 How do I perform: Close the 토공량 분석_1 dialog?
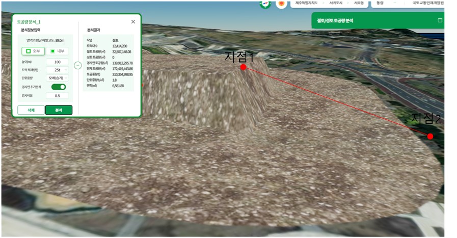click(133, 21)
